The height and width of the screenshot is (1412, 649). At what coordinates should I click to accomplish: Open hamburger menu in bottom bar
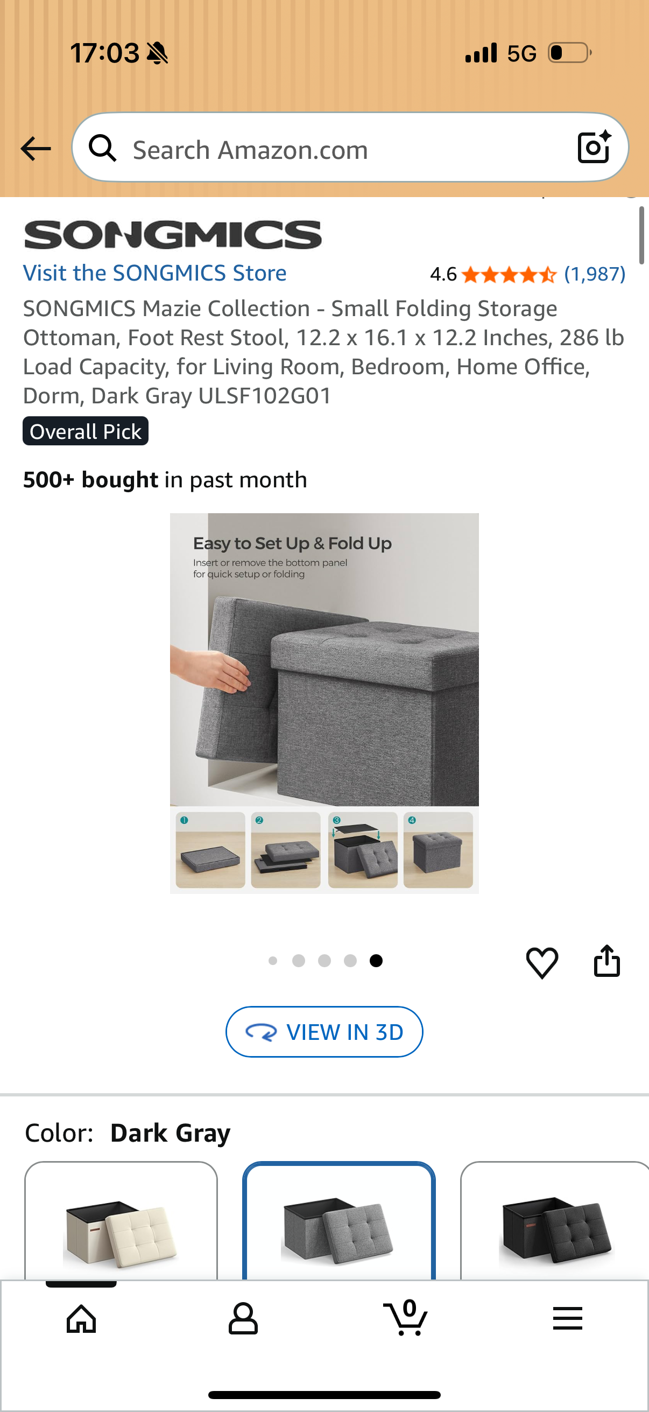(x=567, y=1318)
